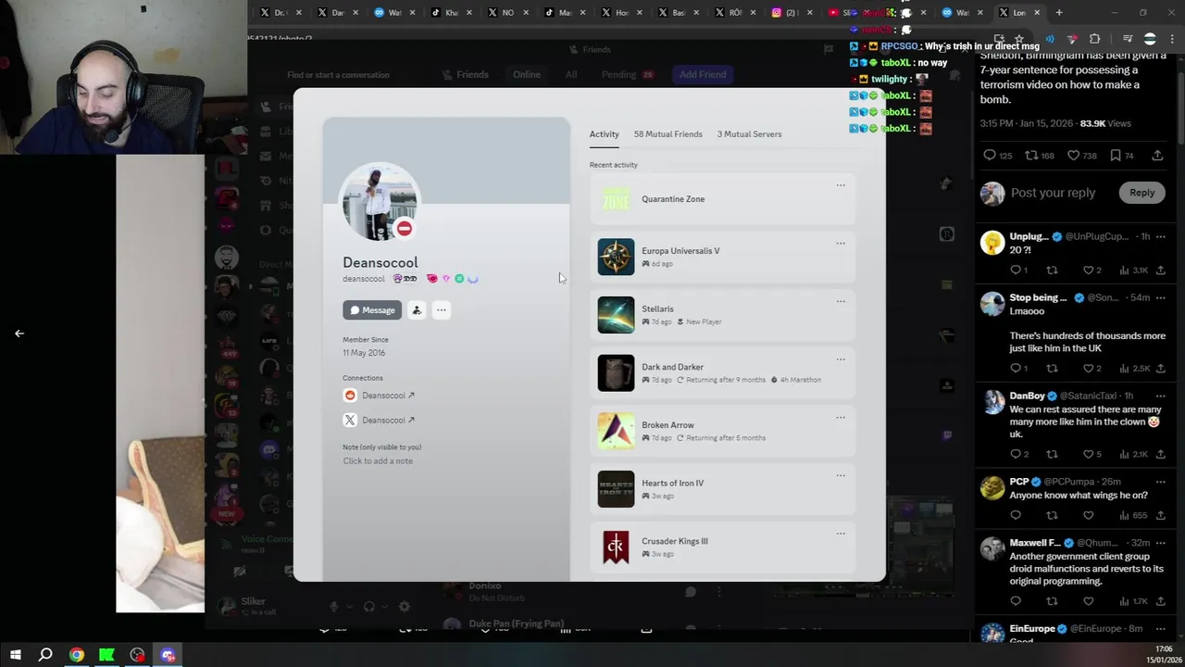Select the Online tab in dimmed Discord window
The image size is (1185, 667).
pos(527,75)
